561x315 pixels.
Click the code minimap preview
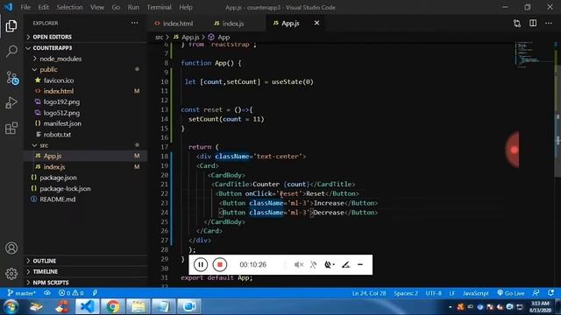pyautogui.click(x=535, y=55)
